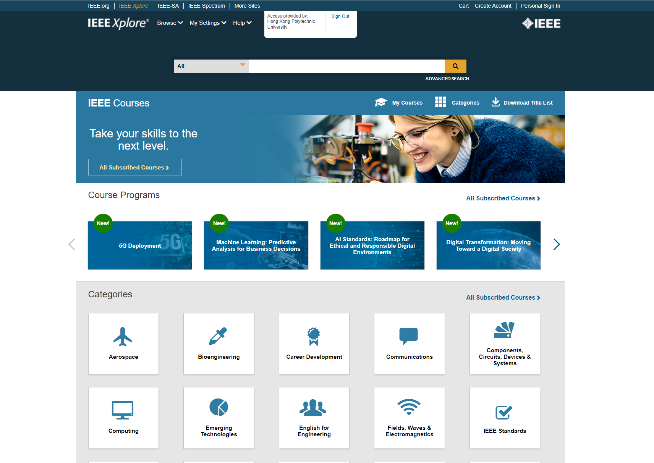
Task: Expand the Browse menu
Action: (170, 23)
